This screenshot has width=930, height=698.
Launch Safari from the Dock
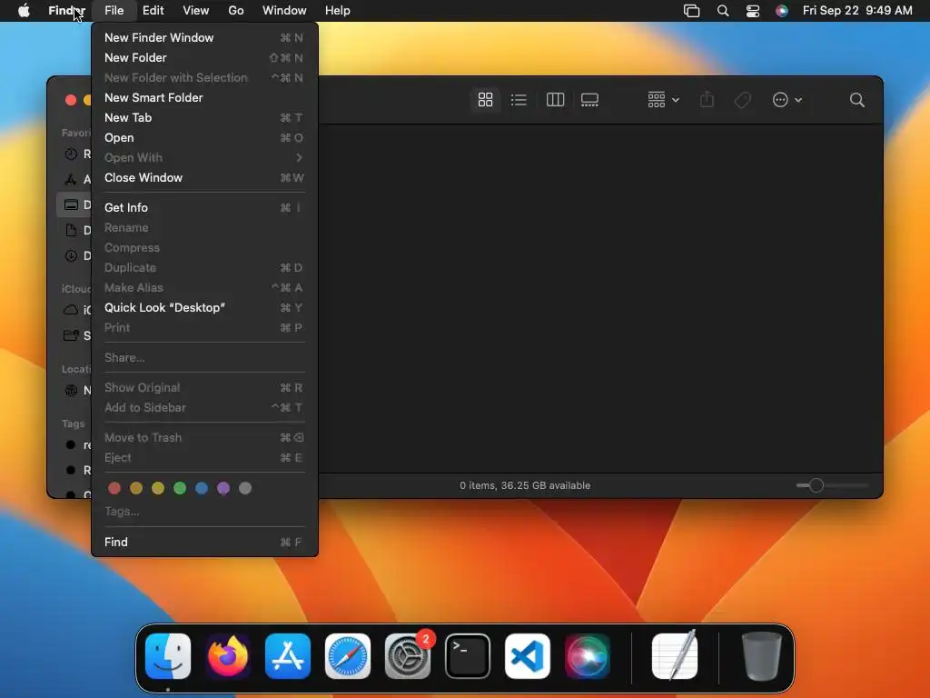348,656
